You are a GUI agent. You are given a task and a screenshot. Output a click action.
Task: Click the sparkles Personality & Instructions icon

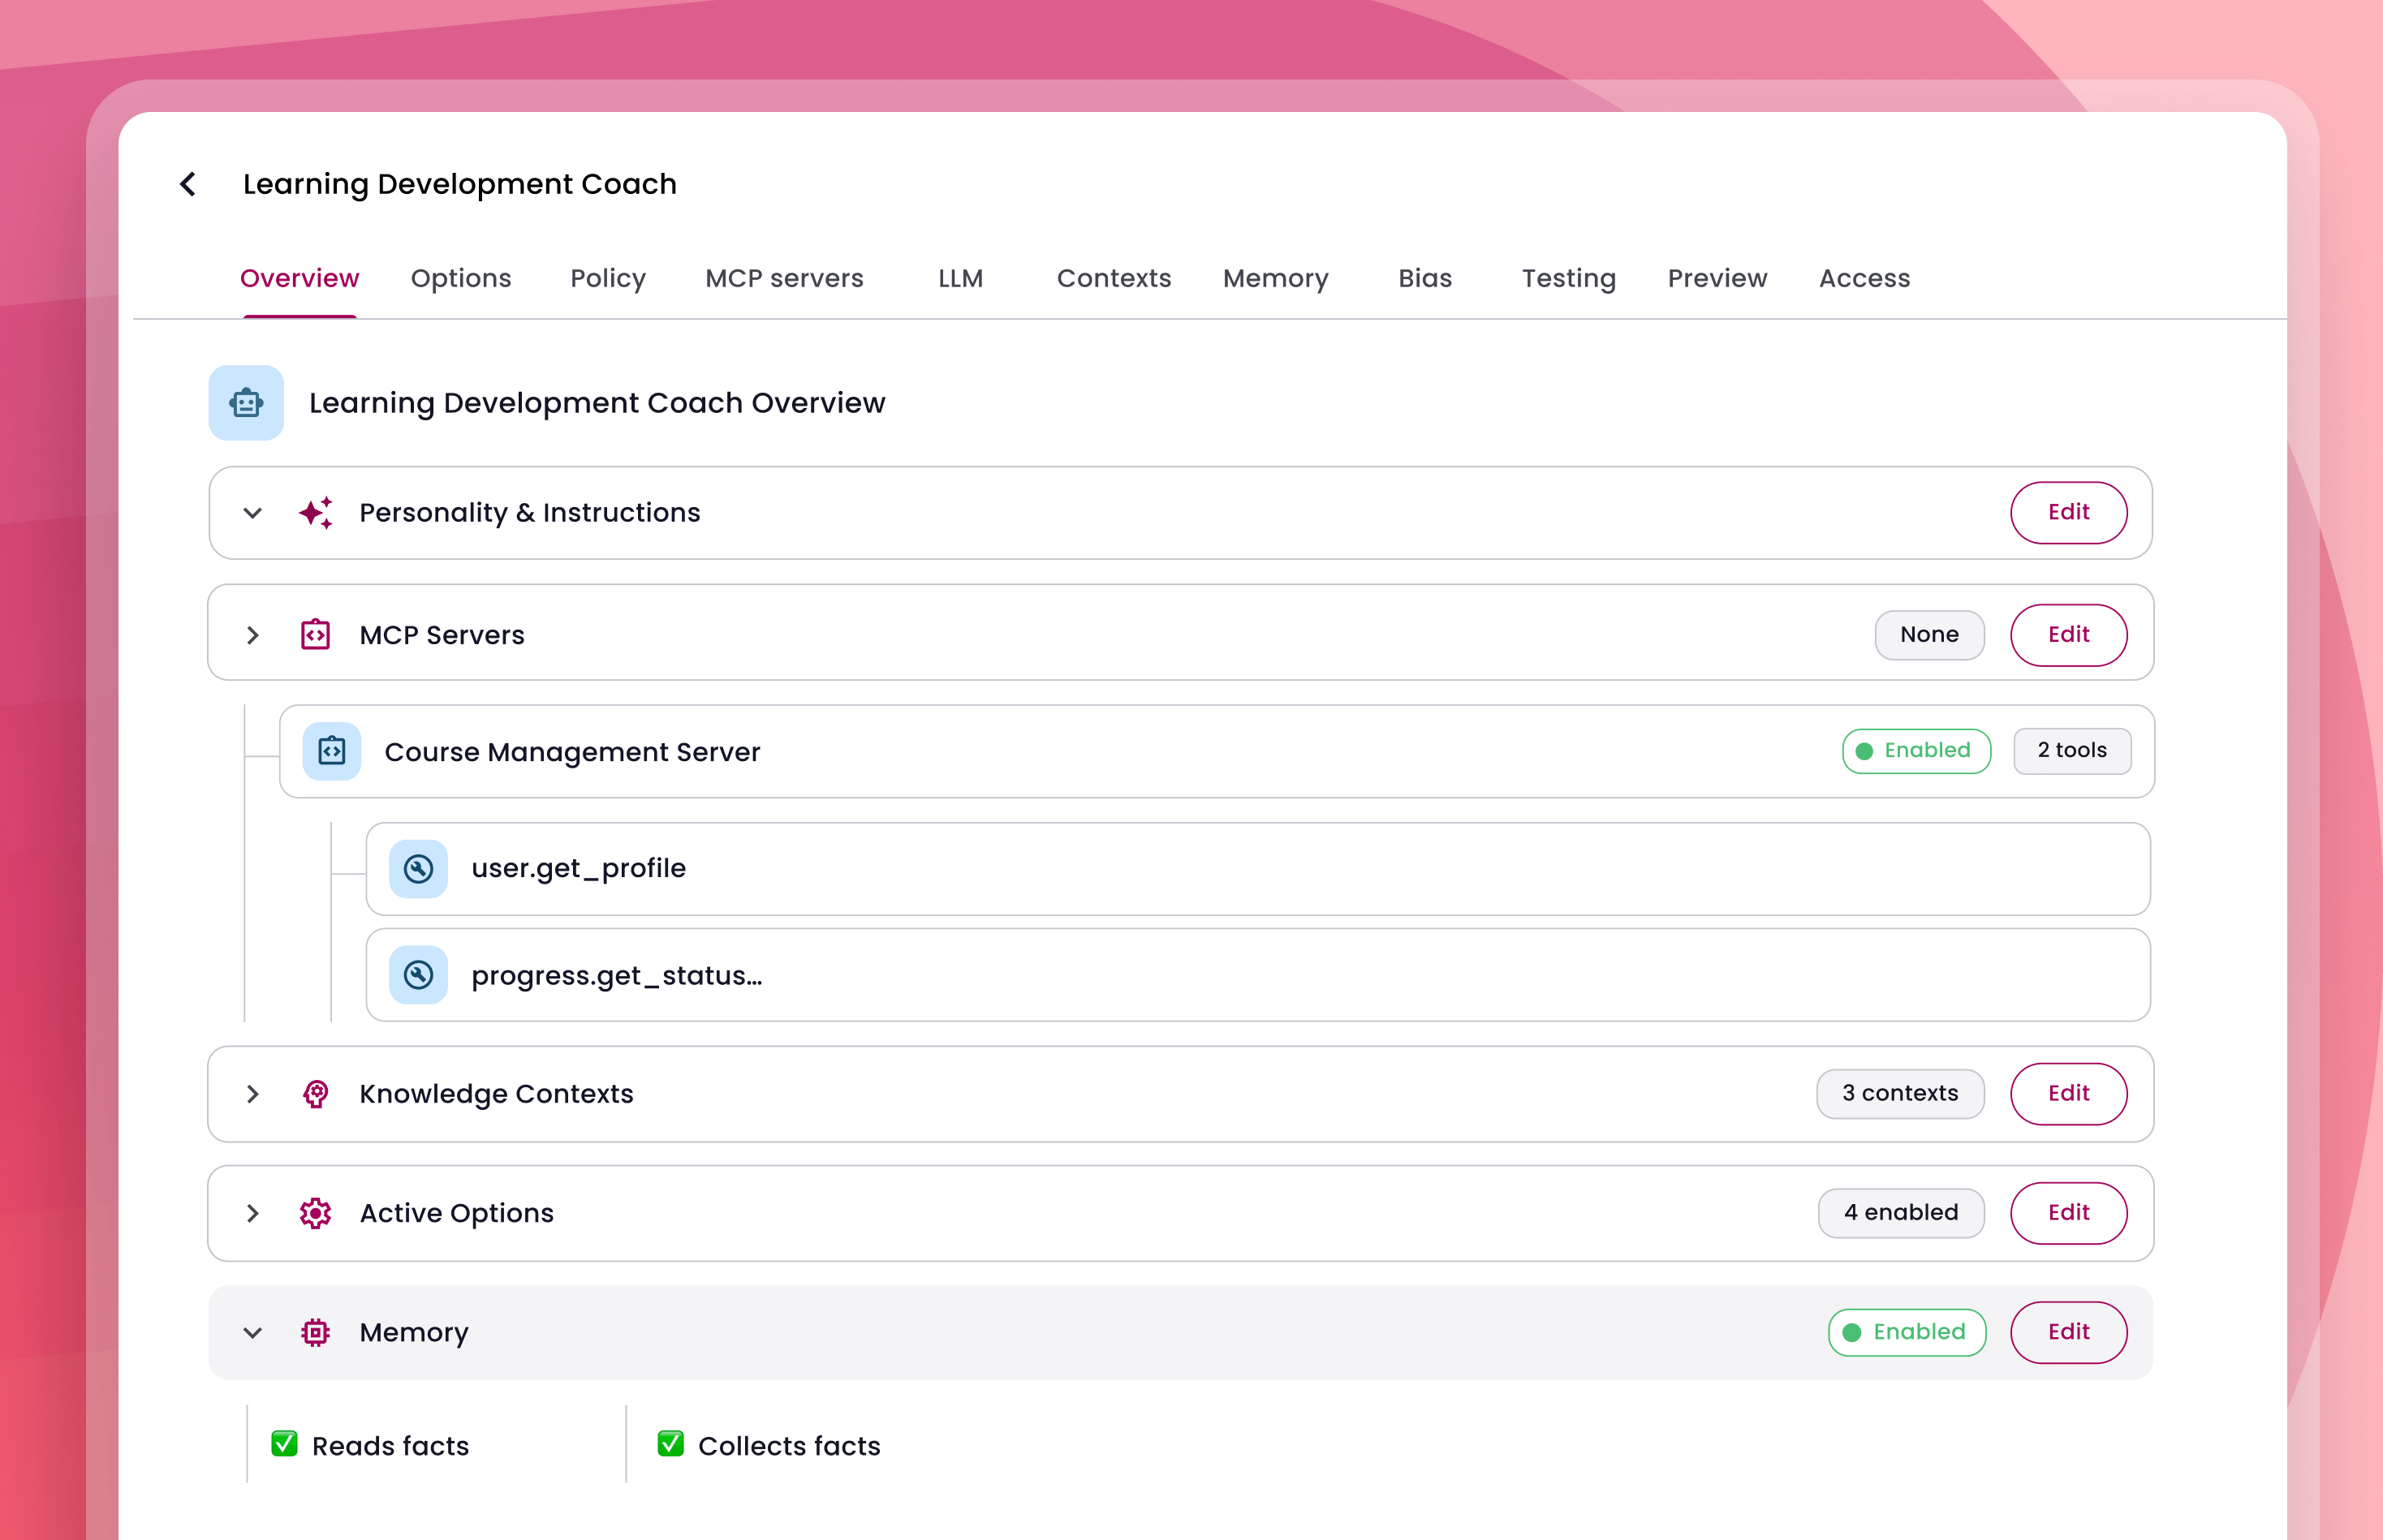click(316, 513)
